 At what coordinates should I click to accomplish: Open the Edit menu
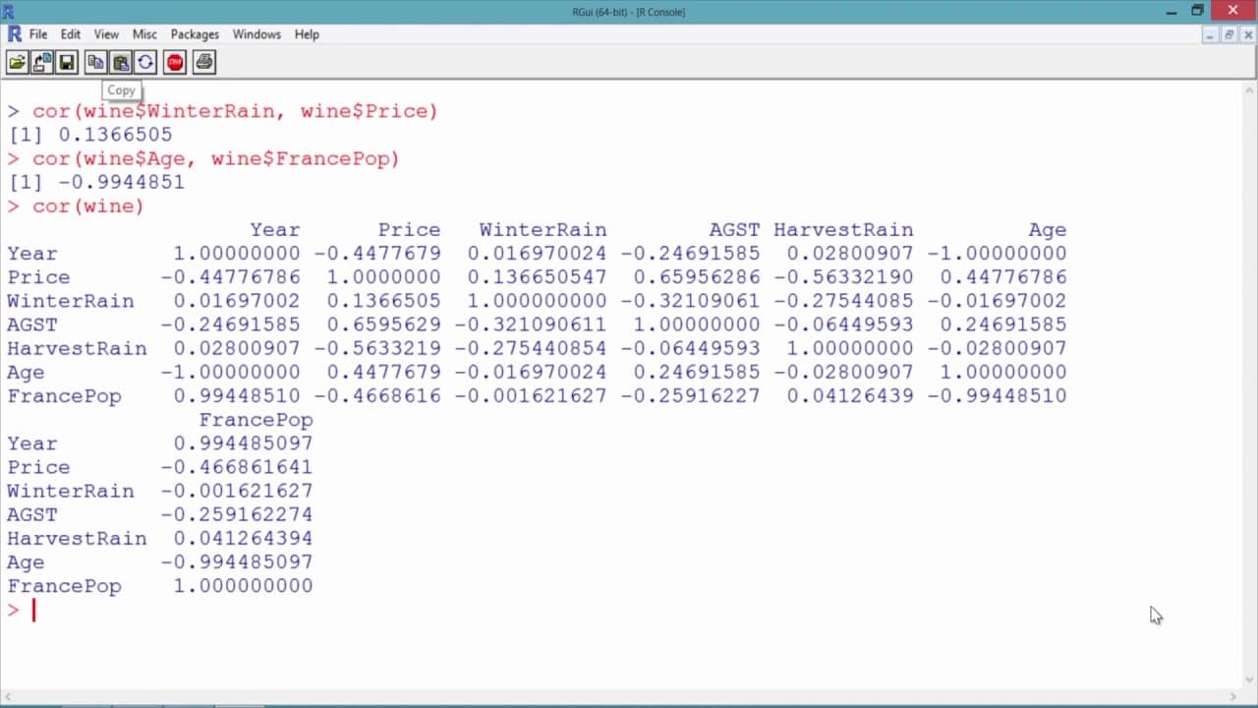71,34
